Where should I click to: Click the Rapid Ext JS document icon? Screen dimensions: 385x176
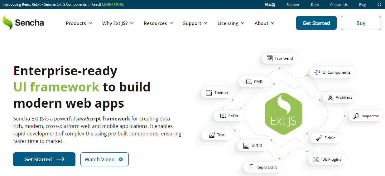click(x=251, y=167)
